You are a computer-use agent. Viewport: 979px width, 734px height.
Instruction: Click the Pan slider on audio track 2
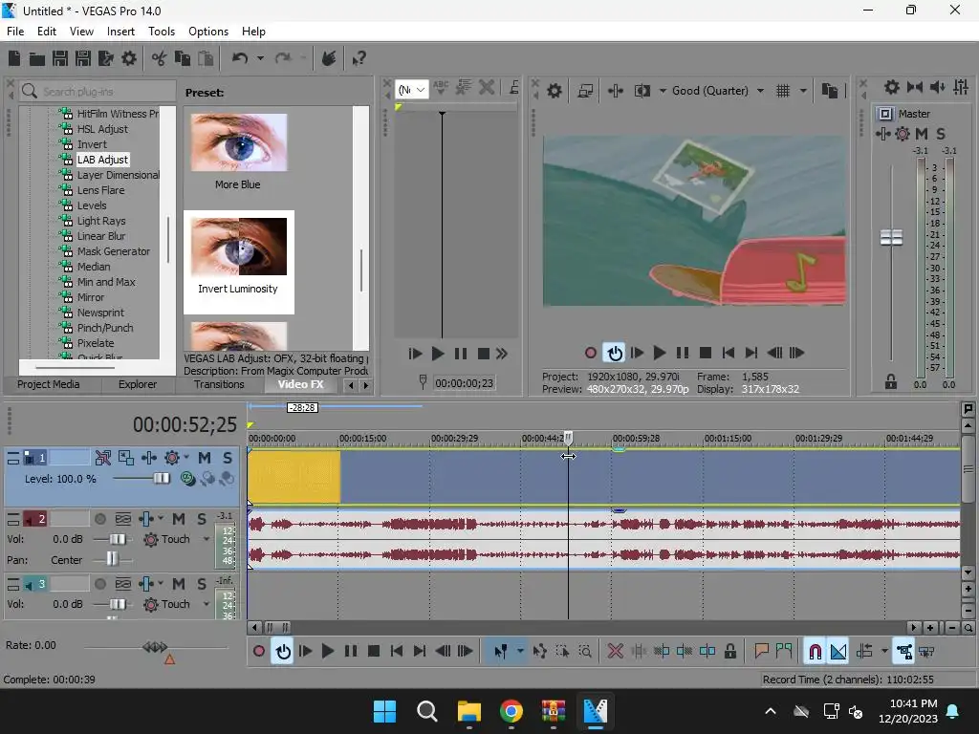(113, 559)
